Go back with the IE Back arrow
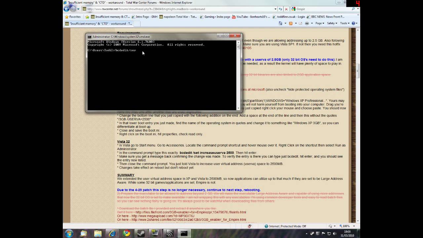Viewport: 423px width, 238px height. tap(66, 9)
